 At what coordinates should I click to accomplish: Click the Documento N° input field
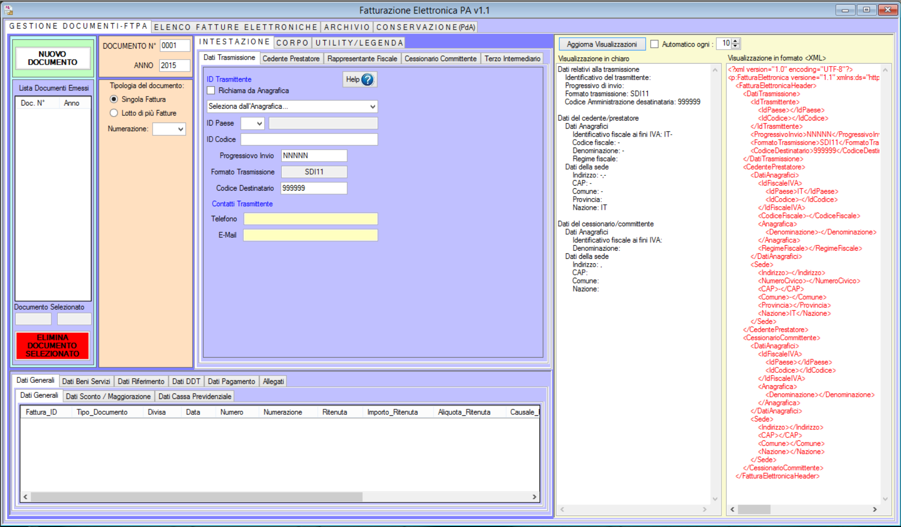click(175, 46)
